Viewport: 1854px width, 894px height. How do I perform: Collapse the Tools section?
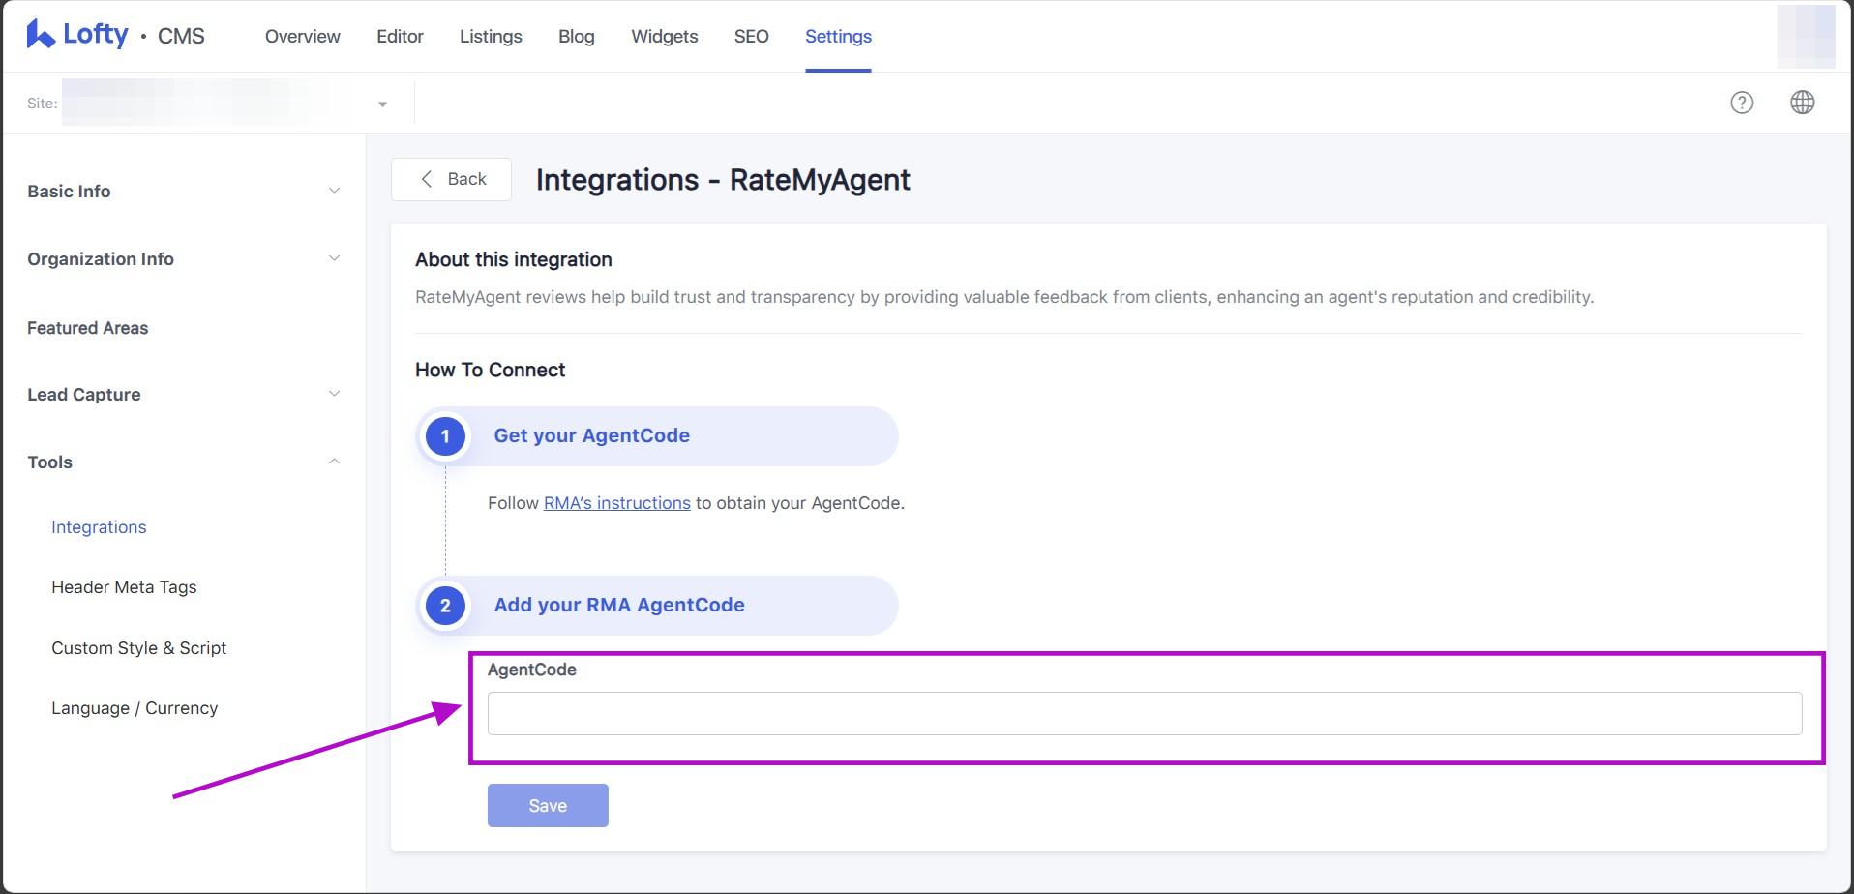[x=334, y=462]
